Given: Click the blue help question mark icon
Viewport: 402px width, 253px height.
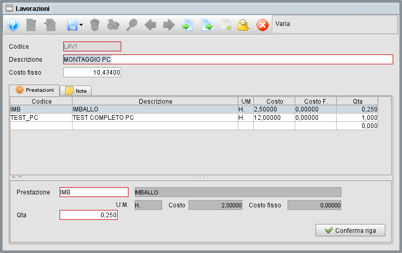Looking at the screenshot, I should pyautogui.click(x=13, y=25).
